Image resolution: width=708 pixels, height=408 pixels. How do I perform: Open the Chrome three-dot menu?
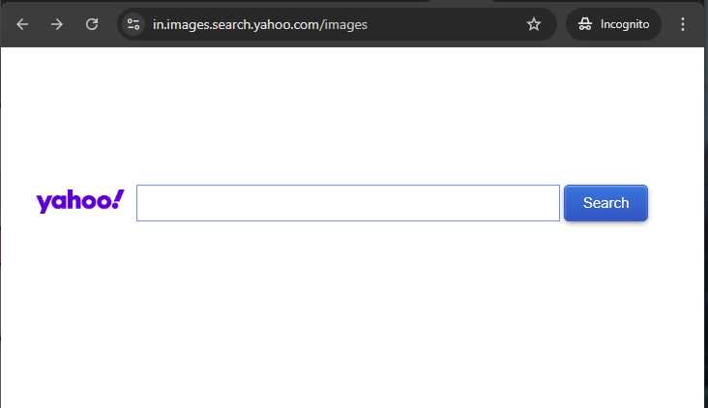point(683,24)
